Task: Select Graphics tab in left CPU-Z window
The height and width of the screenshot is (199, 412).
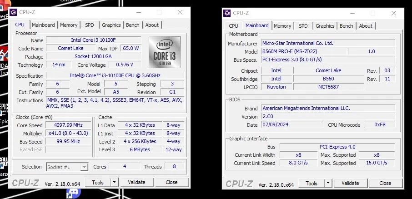Action: 111,25
